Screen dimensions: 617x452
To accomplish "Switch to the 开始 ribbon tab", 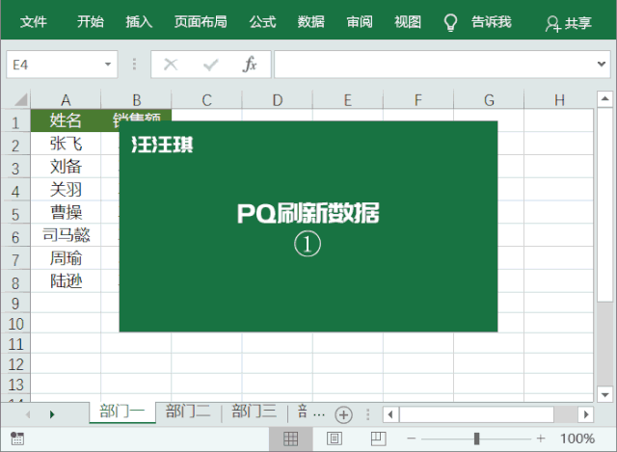I will [91, 21].
